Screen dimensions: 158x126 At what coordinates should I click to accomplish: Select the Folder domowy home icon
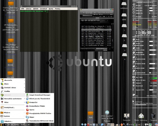141,117
